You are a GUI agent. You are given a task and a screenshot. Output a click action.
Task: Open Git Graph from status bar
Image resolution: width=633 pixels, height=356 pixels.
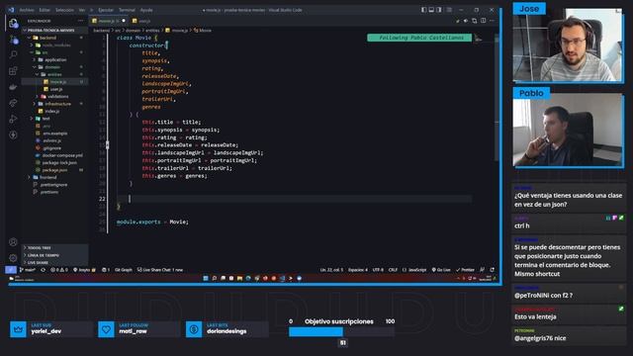[123, 270]
